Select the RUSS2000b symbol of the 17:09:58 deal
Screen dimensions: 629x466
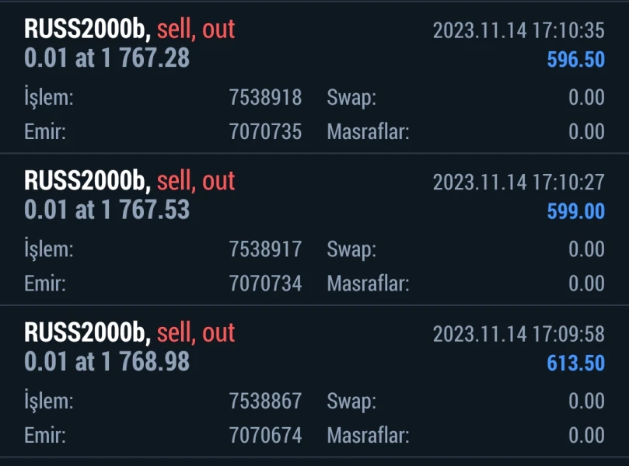86,332
